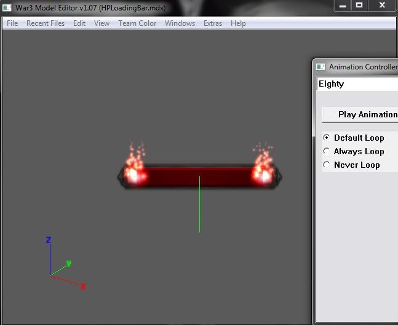Screen dimensions: 398x325
Task: Open the Extras menu
Action: tap(213, 23)
